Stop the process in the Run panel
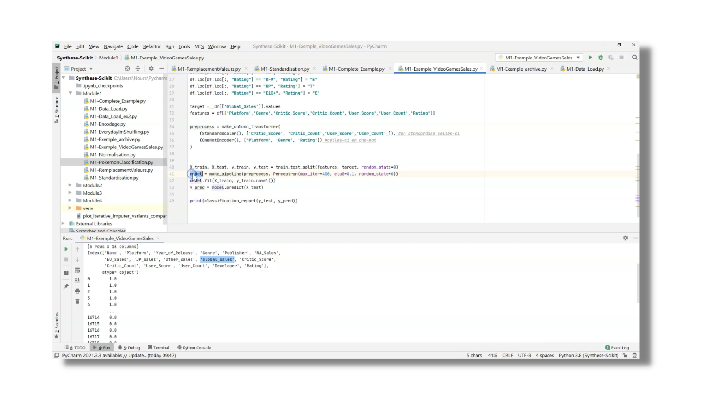 coord(66,259)
